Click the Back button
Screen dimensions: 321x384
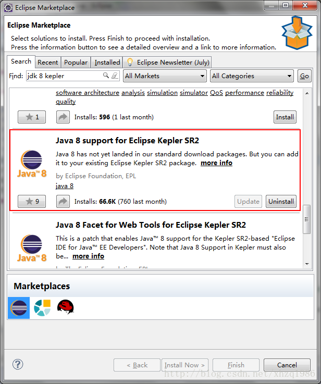pos(137,365)
